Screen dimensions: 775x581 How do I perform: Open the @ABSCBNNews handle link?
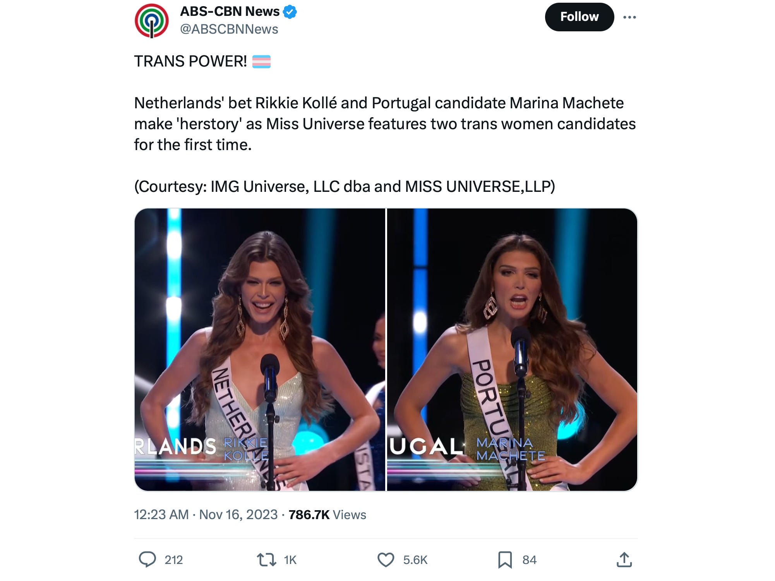point(229,29)
